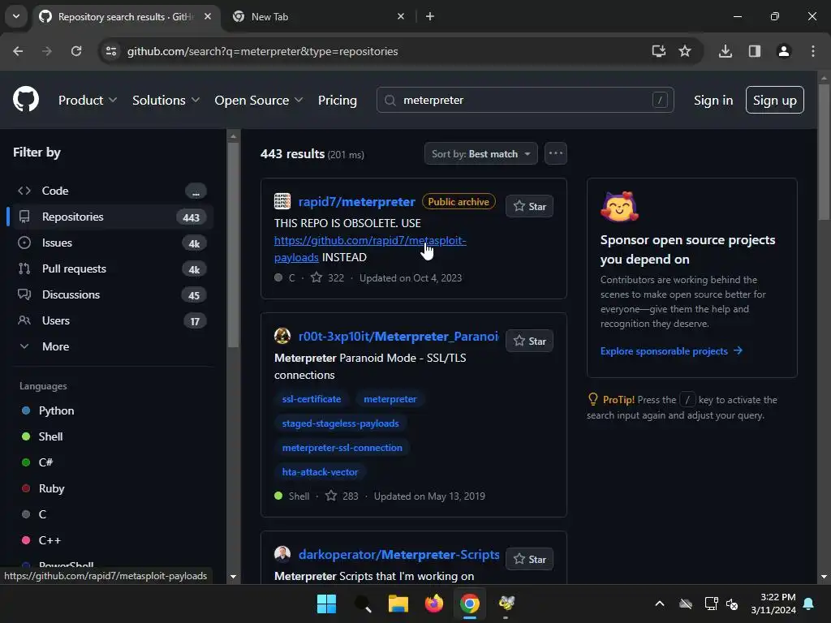Open a new browser tab
831x623 pixels.
(430, 16)
